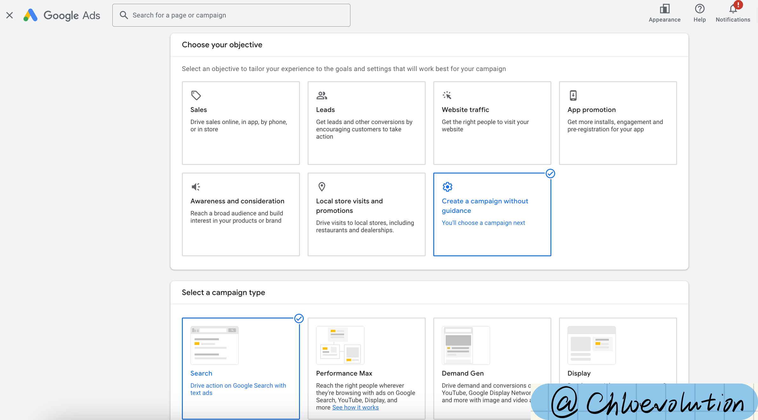The width and height of the screenshot is (758, 420).
Task: Click 'Get leads and other conversions' description
Action: [x=364, y=129]
